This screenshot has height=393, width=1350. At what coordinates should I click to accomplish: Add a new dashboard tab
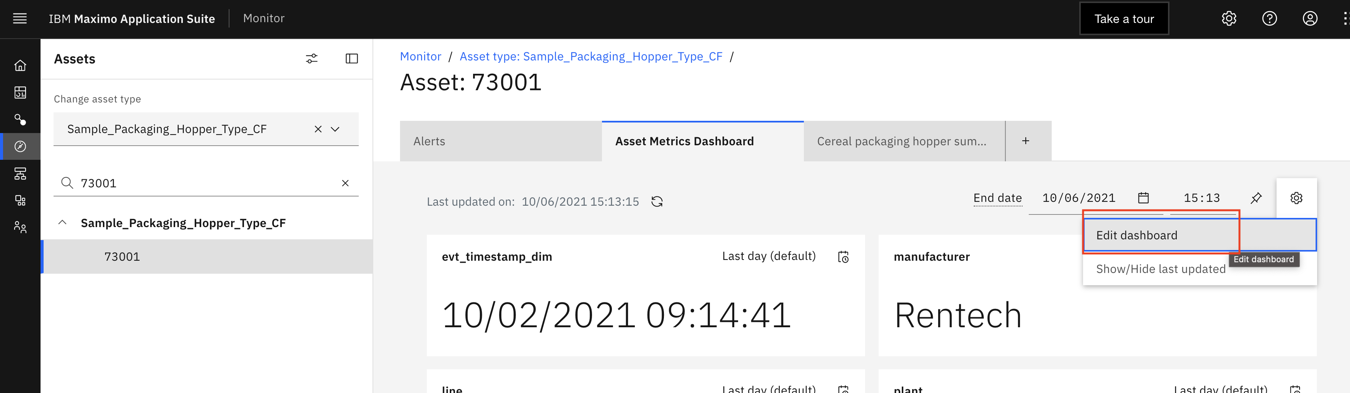tap(1026, 141)
